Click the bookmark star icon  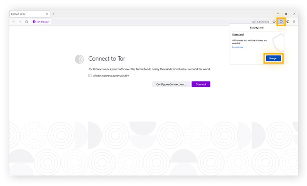(274, 22)
